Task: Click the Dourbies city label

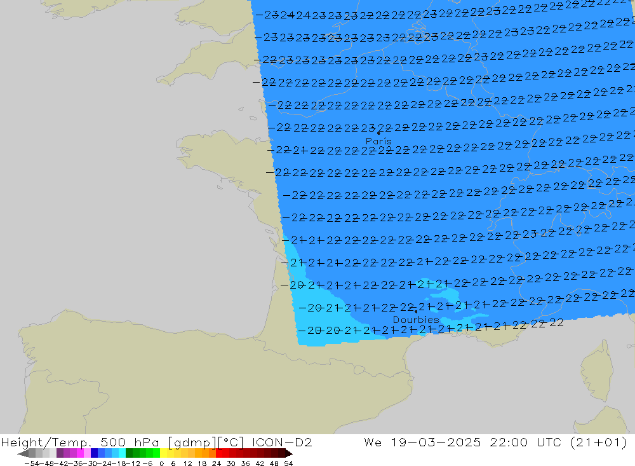Action: pyautogui.click(x=416, y=320)
